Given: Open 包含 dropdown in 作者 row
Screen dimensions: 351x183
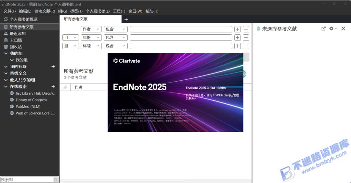Looking at the screenshot, I should (x=115, y=29).
